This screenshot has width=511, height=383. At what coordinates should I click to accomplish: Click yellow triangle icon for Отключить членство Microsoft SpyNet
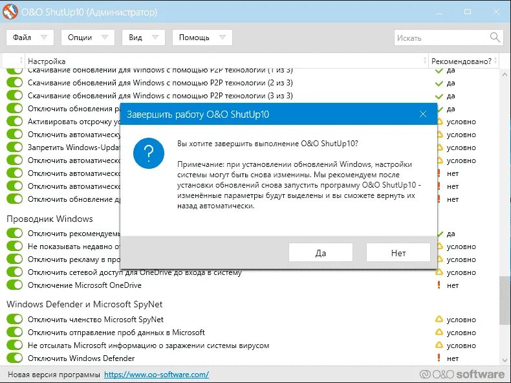(439, 319)
